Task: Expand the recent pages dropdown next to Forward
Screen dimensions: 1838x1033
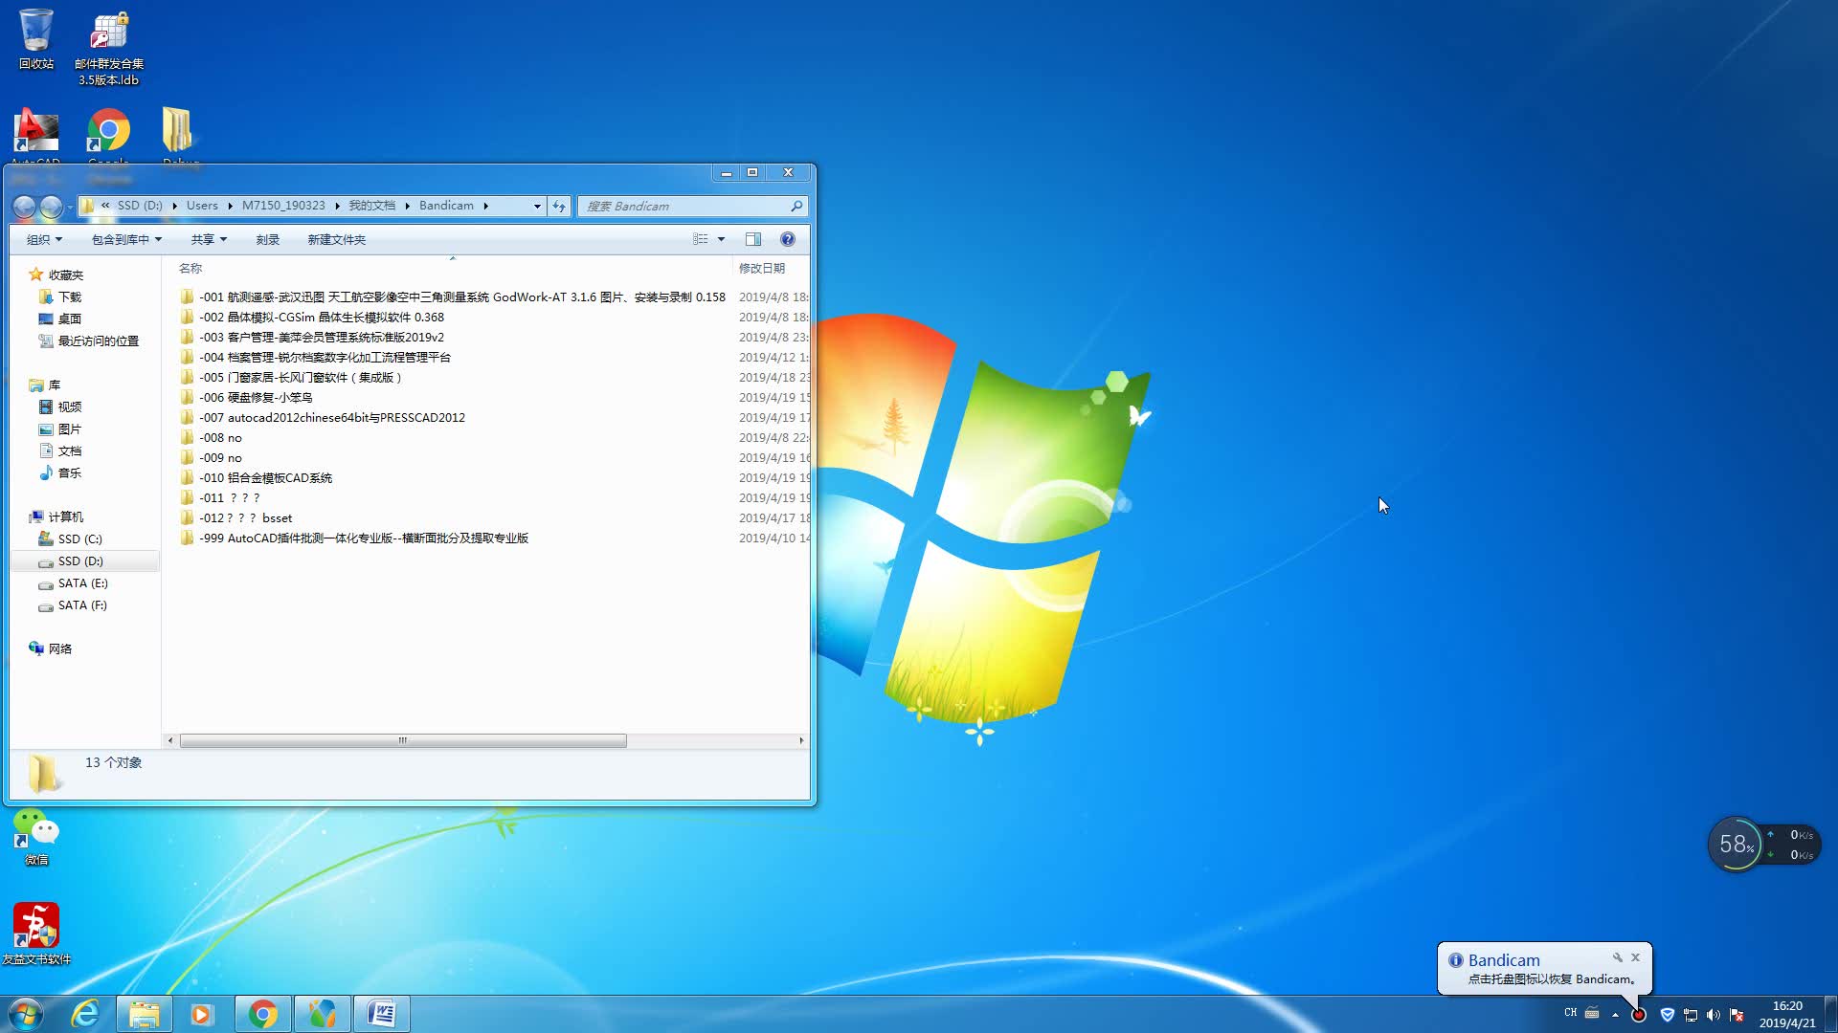Action: [70, 207]
